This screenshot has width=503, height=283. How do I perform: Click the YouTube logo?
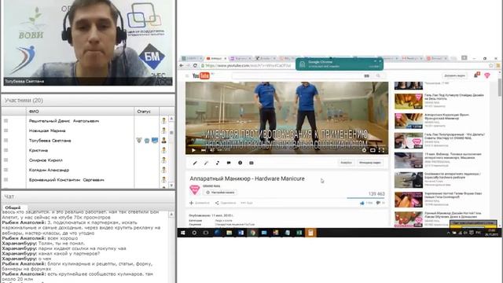coord(201,75)
